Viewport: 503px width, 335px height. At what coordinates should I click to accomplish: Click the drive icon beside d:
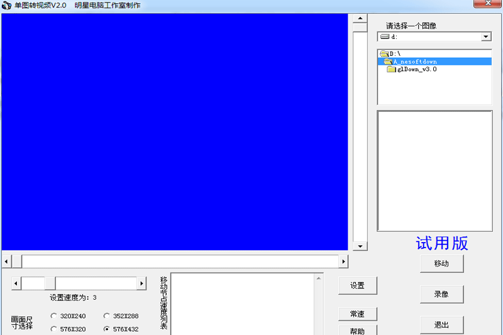click(x=385, y=36)
